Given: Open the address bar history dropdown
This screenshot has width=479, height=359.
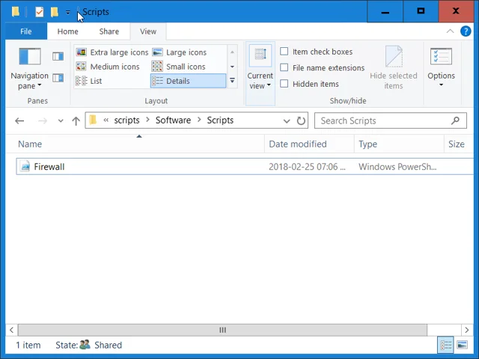Looking at the screenshot, I should click(286, 121).
